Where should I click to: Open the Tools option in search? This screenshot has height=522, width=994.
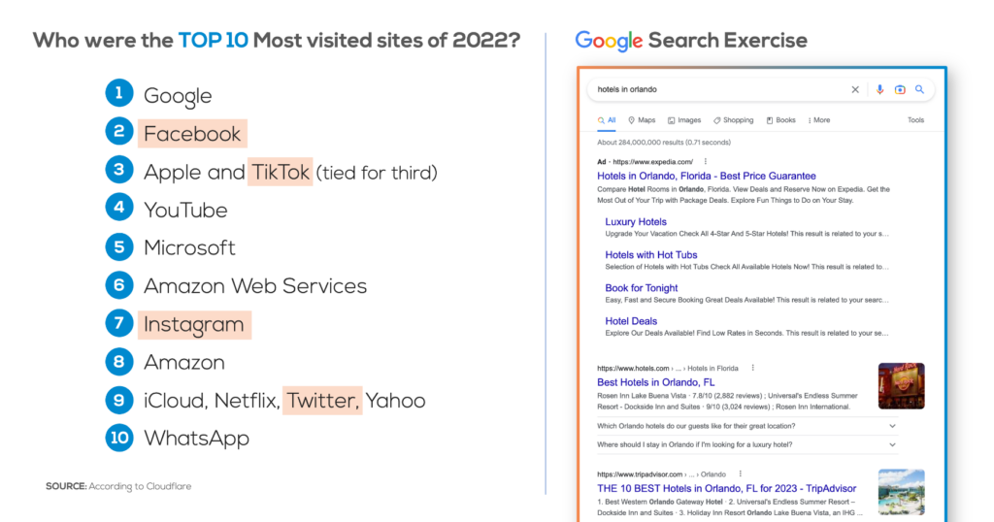(x=915, y=120)
